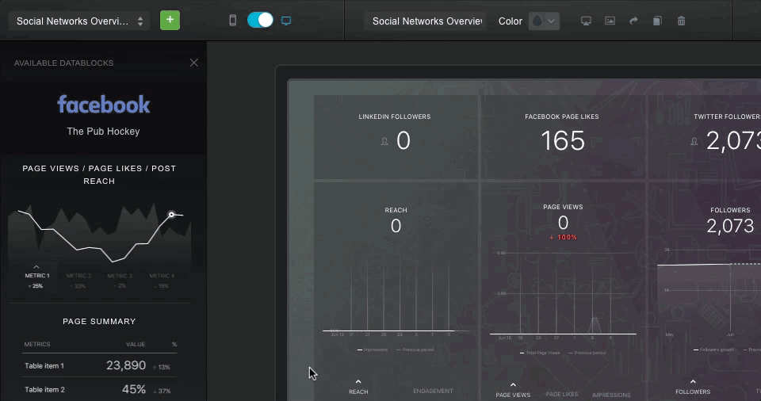Close the Available Datablocks panel

(194, 63)
